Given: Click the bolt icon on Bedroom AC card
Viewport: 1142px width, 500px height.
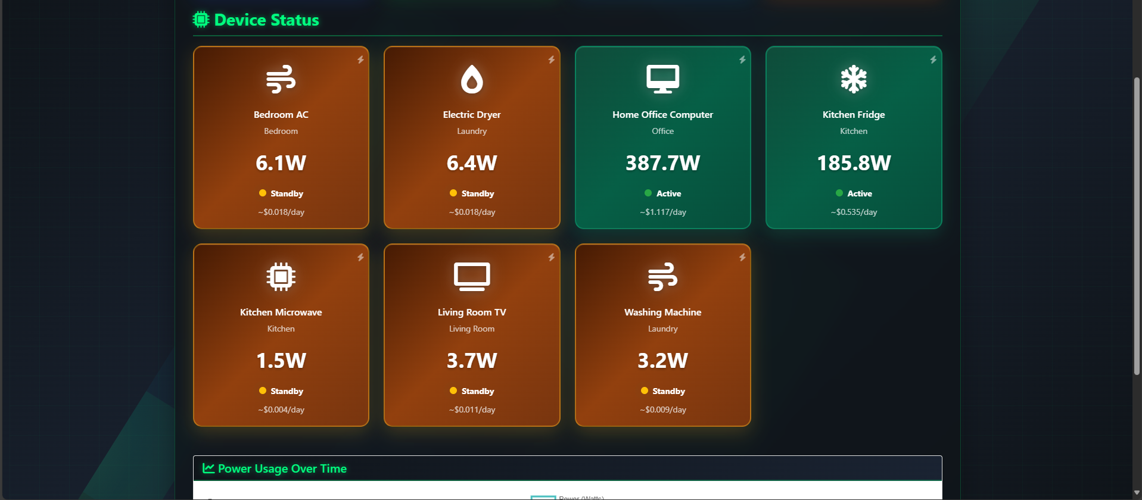Looking at the screenshot, I should pyautogui.click(x=360, y=60).
